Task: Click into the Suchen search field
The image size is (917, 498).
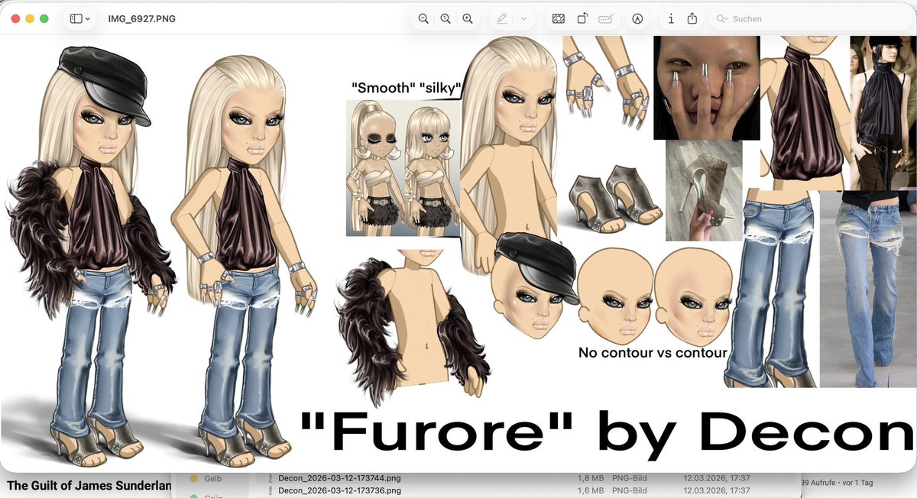Action: point(808,18)
